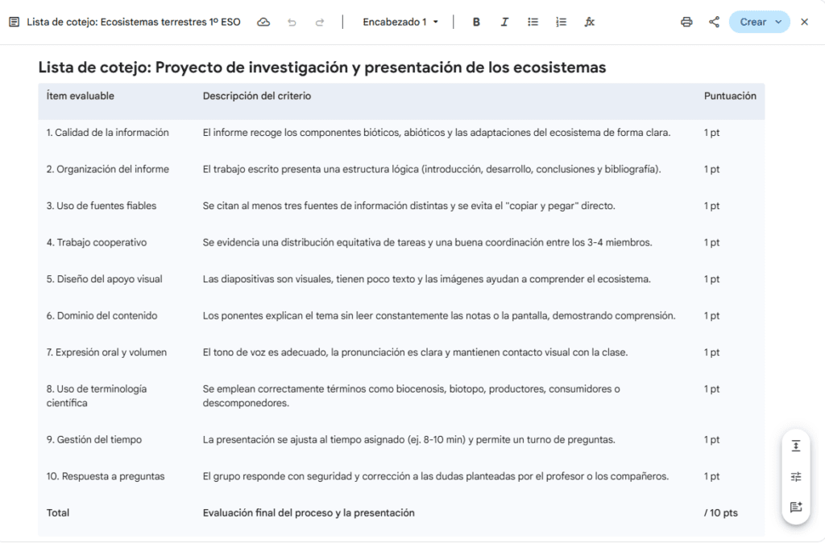Click the floating AI suggest note icon
The image size is (825, 543).
(x=795, y=507)
